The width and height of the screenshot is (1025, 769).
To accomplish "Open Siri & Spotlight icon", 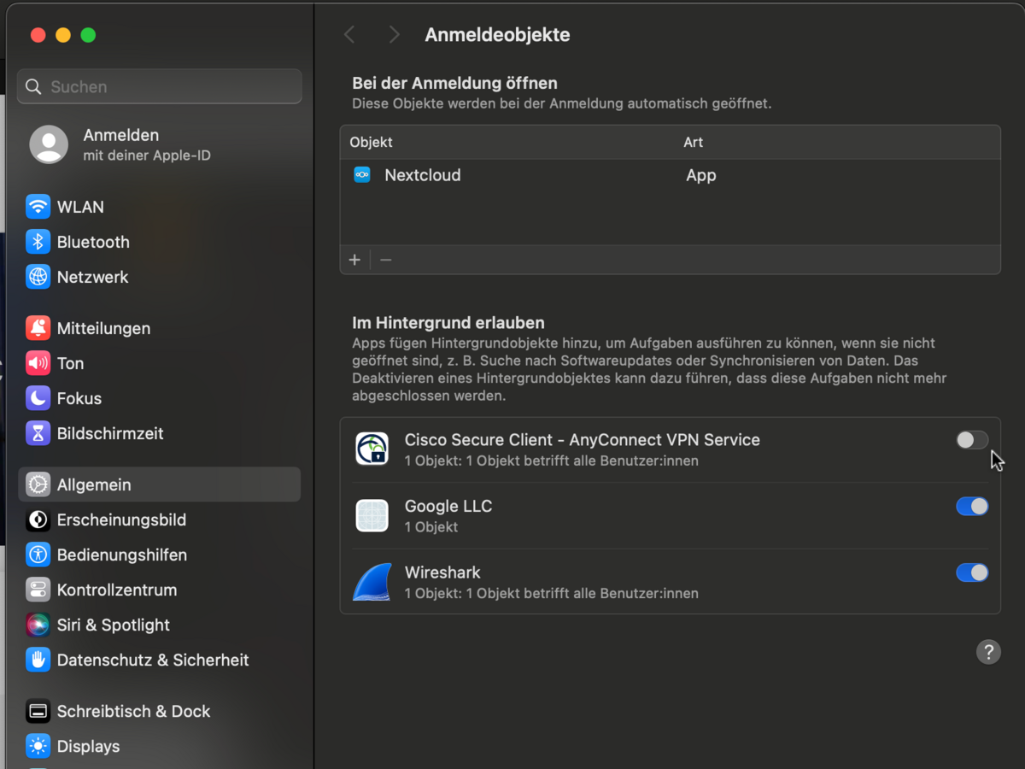I will click(38, 625).
